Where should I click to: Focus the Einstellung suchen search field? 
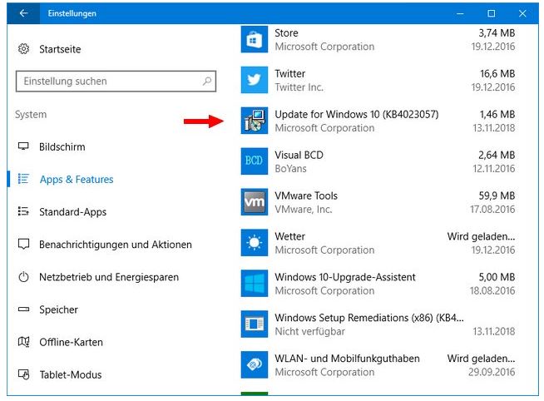tap(116, 82)
